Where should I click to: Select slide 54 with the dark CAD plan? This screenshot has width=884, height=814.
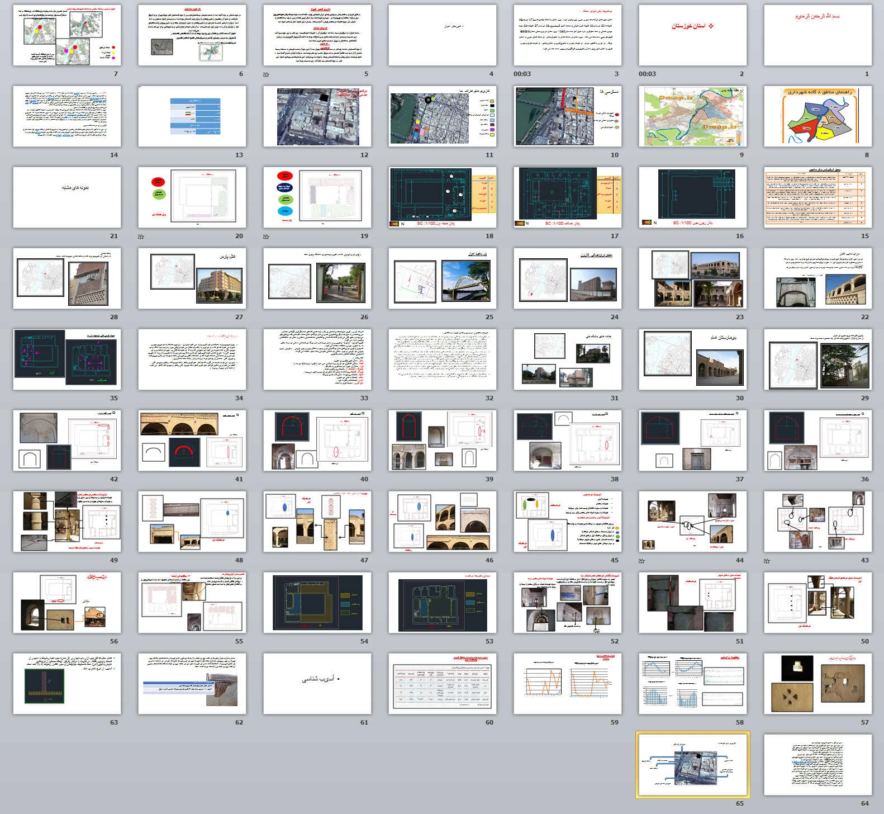[317, 603]
